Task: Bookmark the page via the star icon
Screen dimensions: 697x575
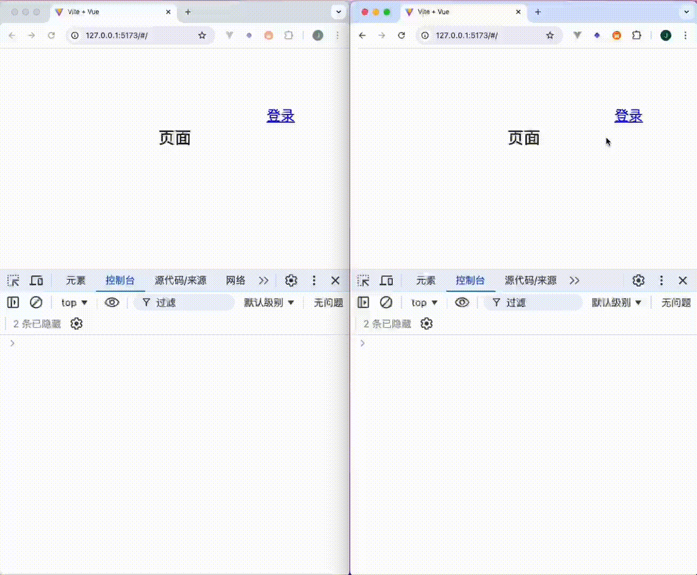Action: [x=202, y=36]
